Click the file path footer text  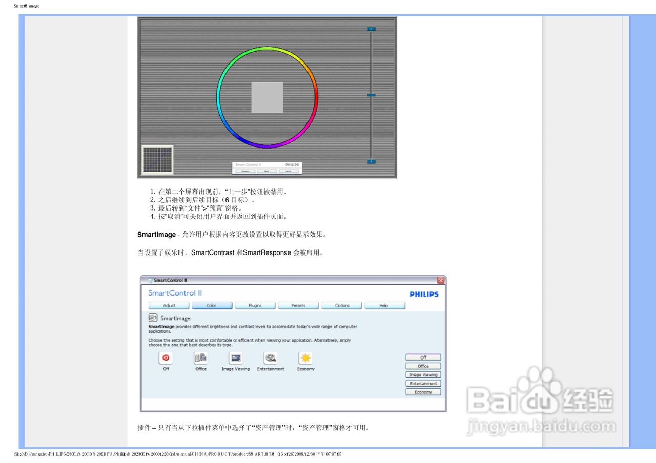coord(178,454)
